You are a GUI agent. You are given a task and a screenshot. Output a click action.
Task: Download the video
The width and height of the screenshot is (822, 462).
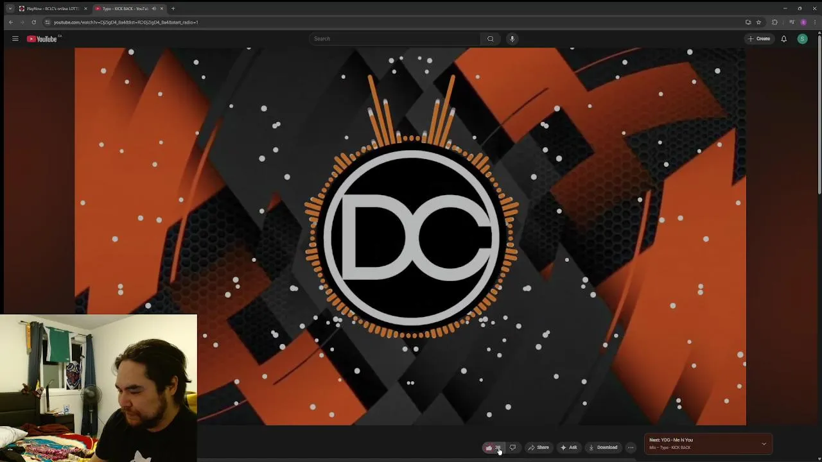pyautogui.click(x=603, y=447)
